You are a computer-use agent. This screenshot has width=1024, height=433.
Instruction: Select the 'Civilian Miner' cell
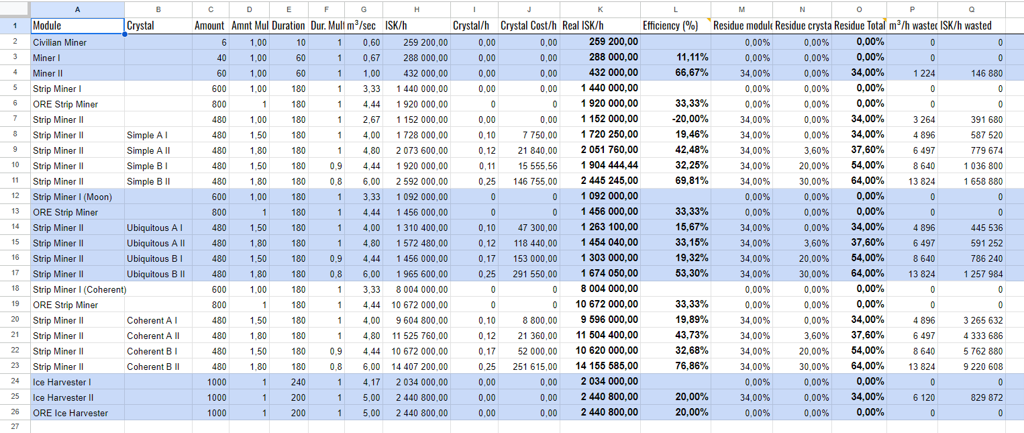(x=77, y=42)
